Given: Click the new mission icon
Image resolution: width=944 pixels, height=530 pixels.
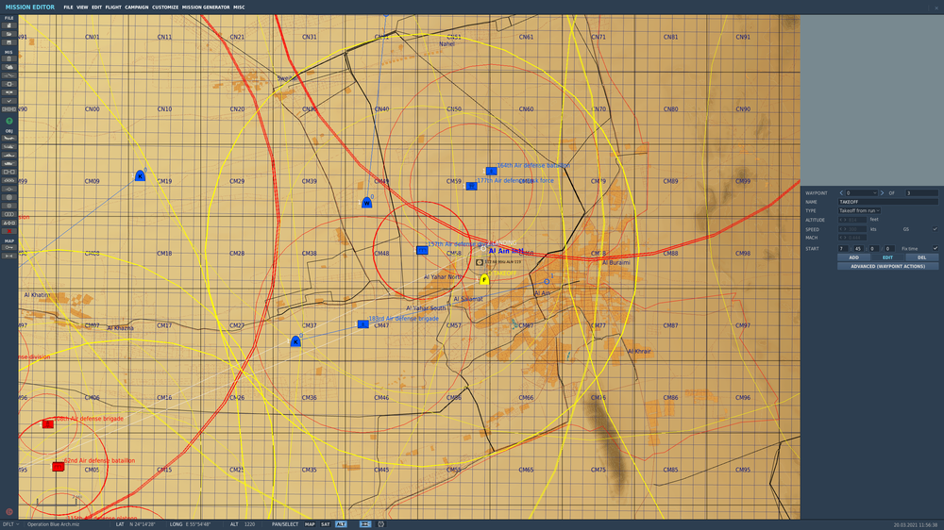Looking at the screenshot, I should [8, 25].
